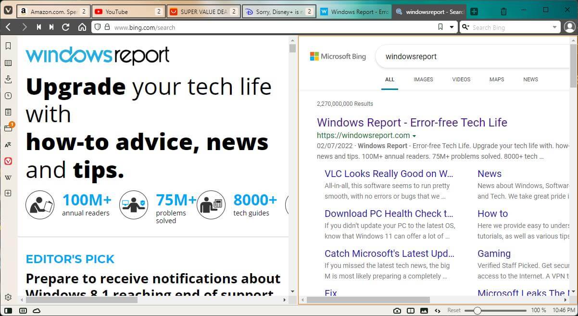Image resolution: width=578 pixels, height=316 pixels.
Task: Click the 2,270,000,000 Results count text
Action: (345, 103)
